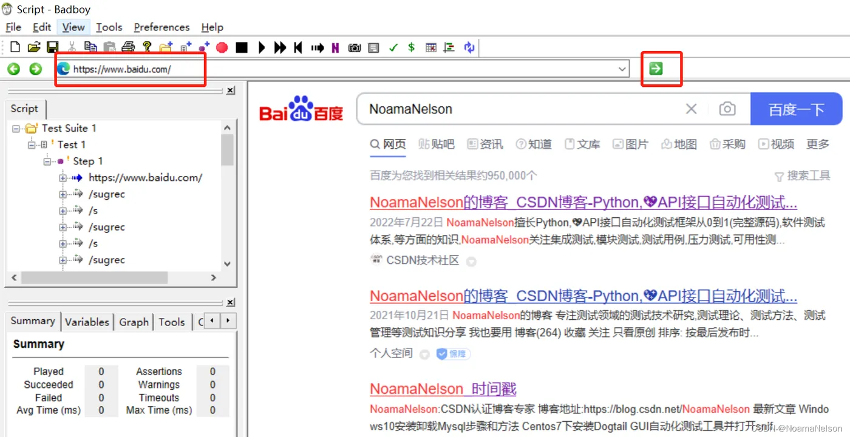
Task: Open the URL address dropdown arrow
Action: click(622, 69)
